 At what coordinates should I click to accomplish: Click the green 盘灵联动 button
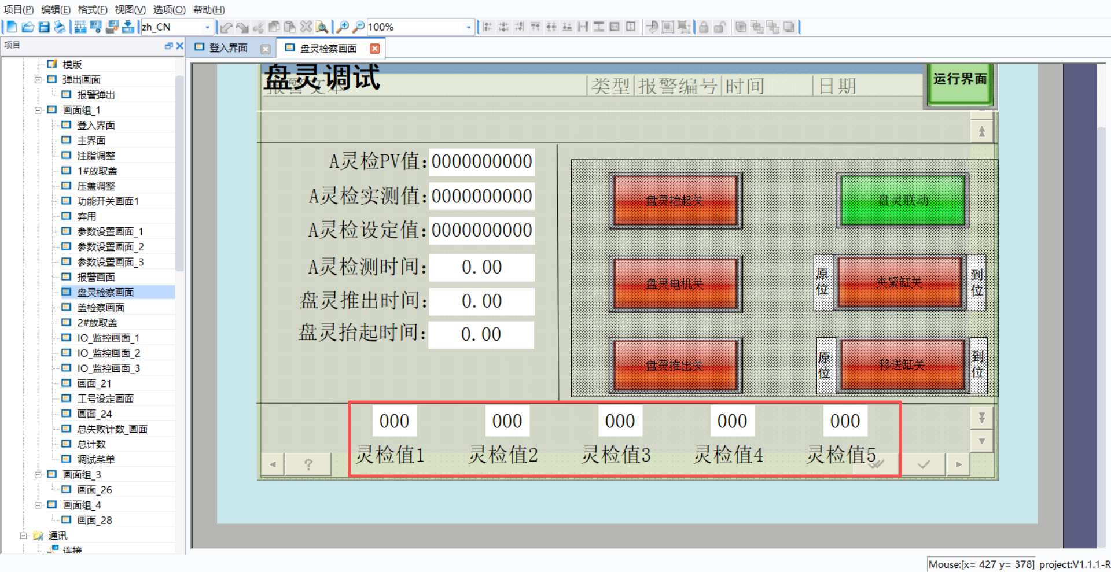(x=903, y=201)
